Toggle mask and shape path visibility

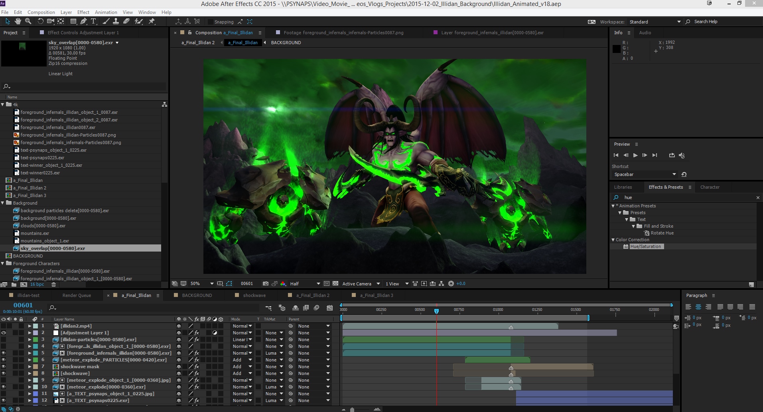pyautogui.click(x=229, y=283)
